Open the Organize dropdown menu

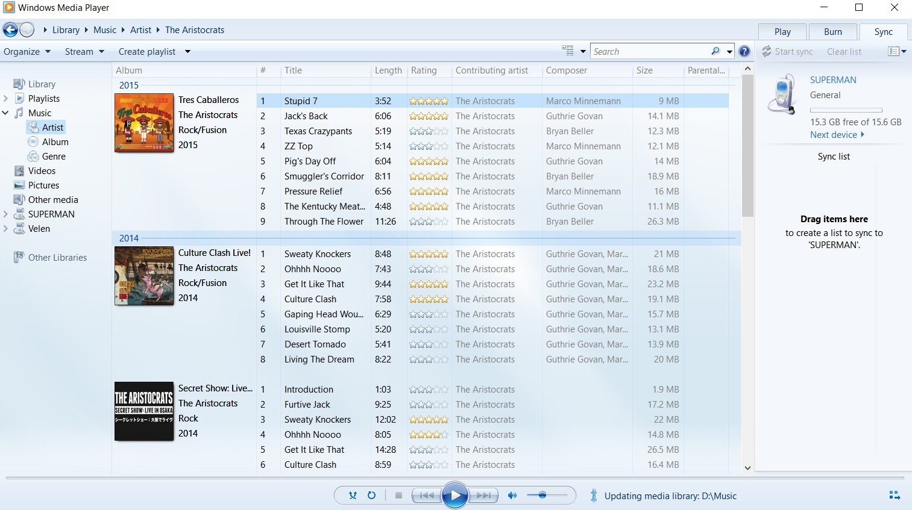pyautogui.click(x=27, y=52)
